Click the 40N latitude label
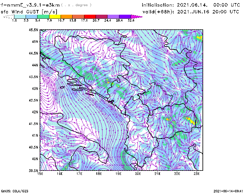 pyautogui.click(x=35, y=159)
